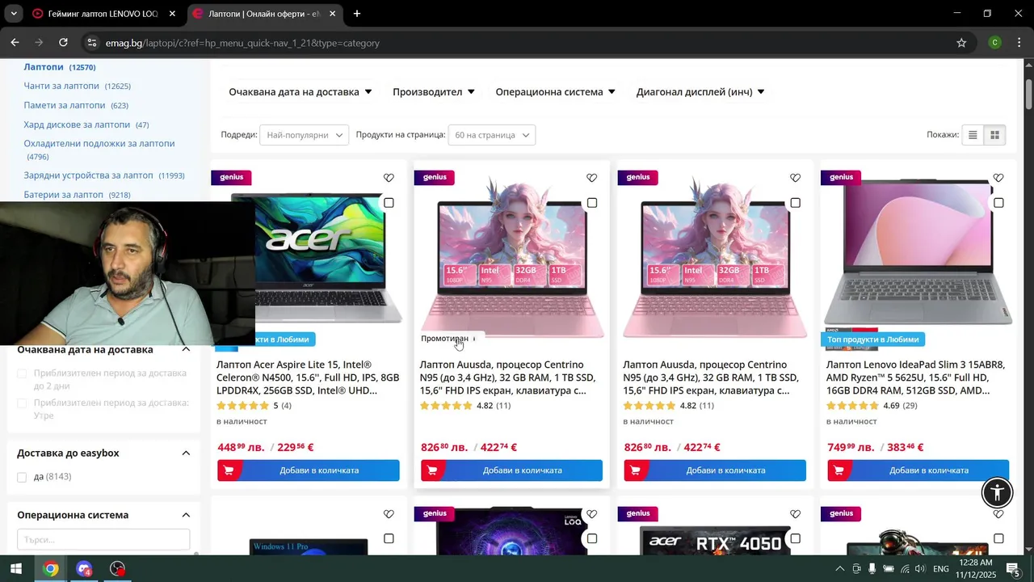
Task: Open Охладителни подложки за лаптопи category
Action: (x=99, y=144)
